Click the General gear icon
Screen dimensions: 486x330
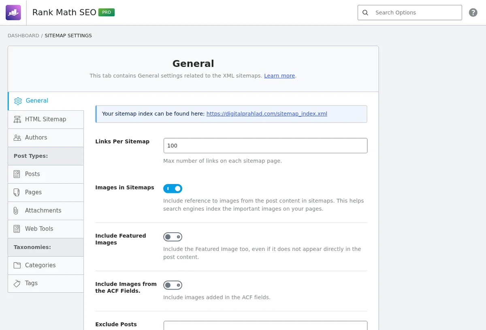(x=18, y=101)
